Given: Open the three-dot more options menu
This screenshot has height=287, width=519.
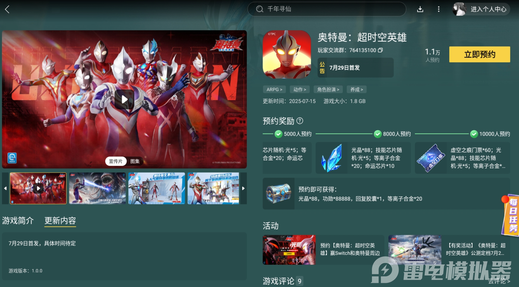Looking at the screenshot, I should pyautogui.click(x=439, y=9).
